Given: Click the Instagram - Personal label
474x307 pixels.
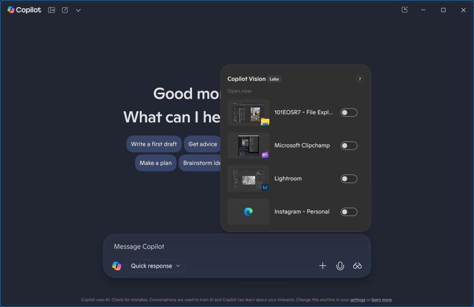Looking at the screenshot, I should click(x=302, y=212).
